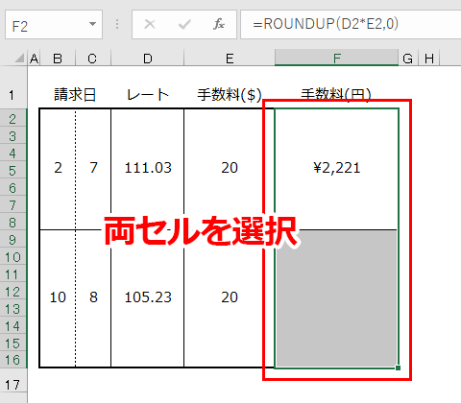
Task: Select column D header
Action: 148,58
